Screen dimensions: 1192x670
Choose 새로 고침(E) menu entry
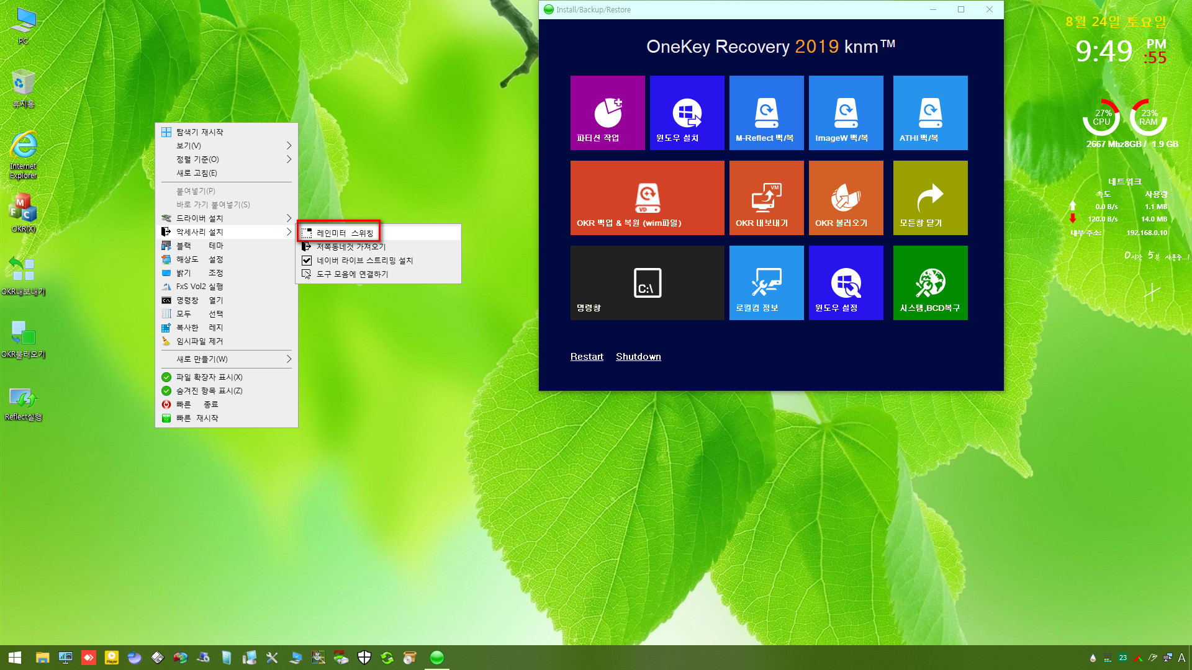[x=226, y=173]
